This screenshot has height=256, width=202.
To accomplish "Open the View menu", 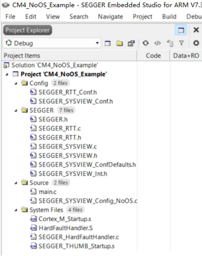I will click(x=53, y=16).
